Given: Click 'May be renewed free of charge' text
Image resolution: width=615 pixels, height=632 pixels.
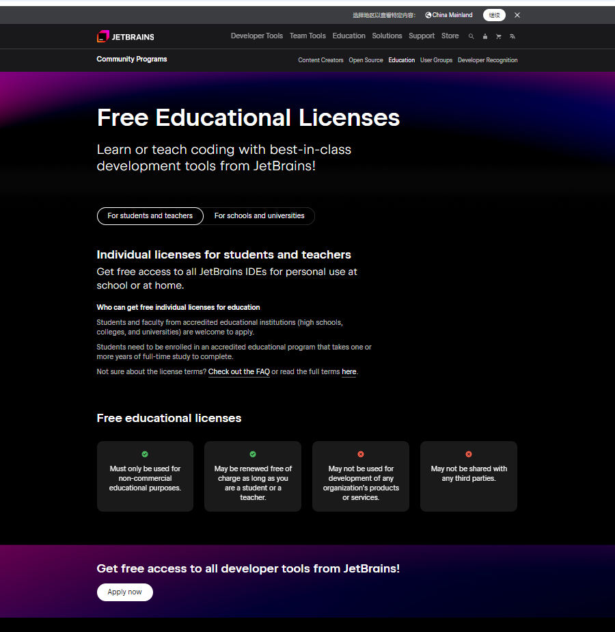Looking at the screenshot, I should coord(253,484).
